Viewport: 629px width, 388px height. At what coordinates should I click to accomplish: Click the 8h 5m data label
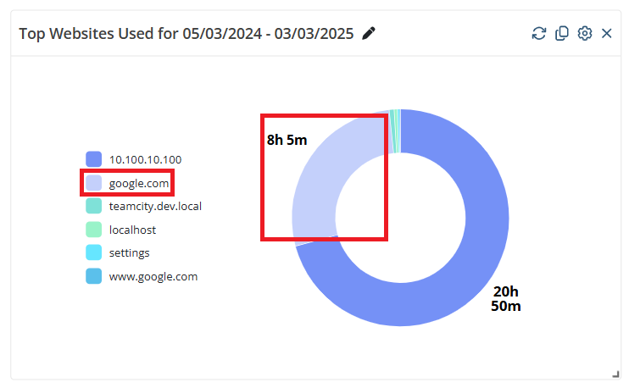tap(287, 140)
